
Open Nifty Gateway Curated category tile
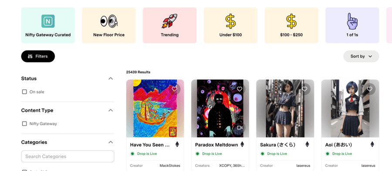pyautogui.click(x=48, y=25)
